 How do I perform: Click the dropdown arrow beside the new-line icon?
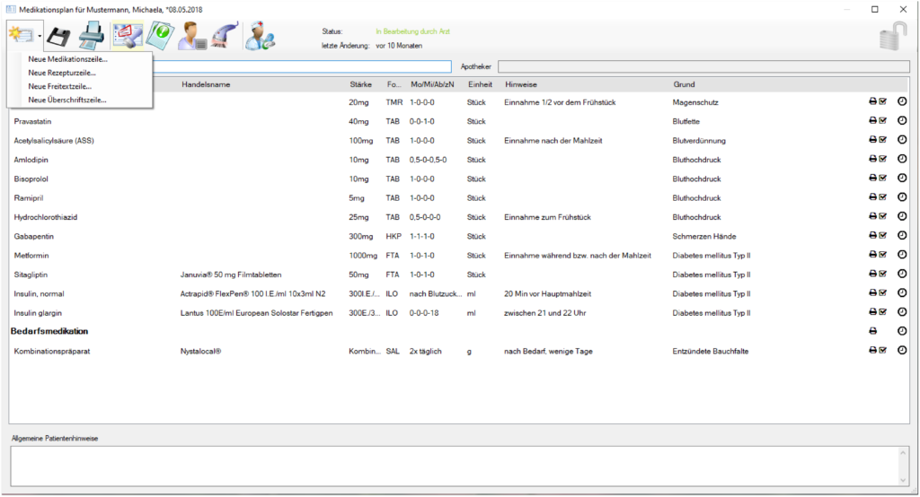pyautogui.click(x=40, y=38)
